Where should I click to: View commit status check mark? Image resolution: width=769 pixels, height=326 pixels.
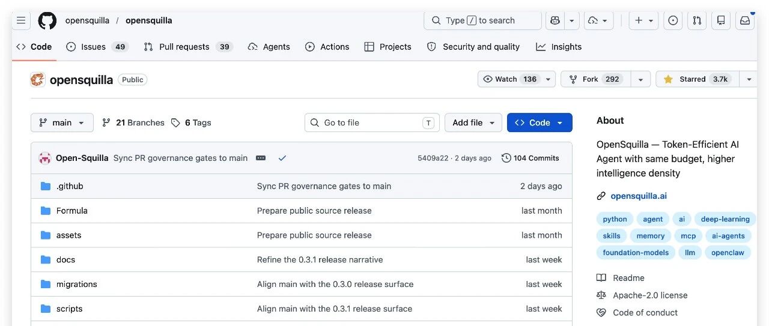pos(282,158)
